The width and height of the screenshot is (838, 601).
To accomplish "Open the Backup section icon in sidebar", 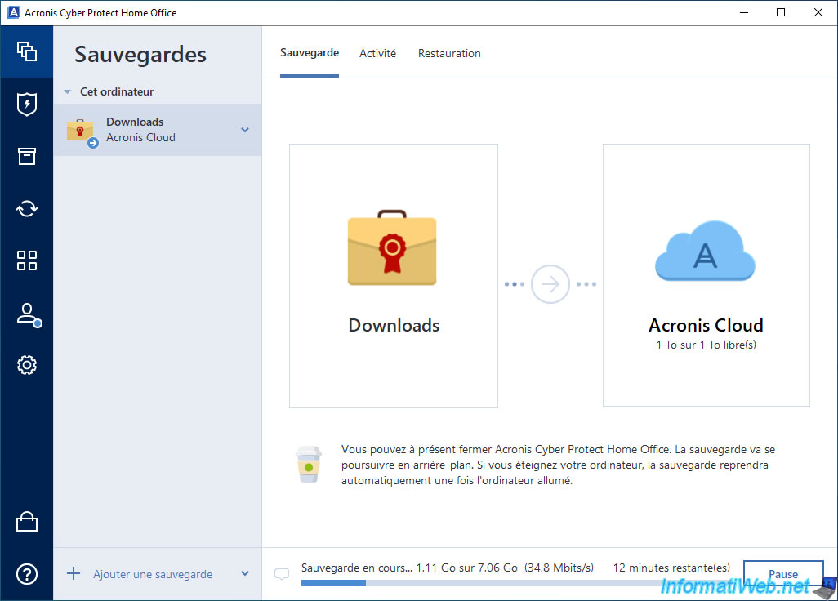I will tap(27, 51).
